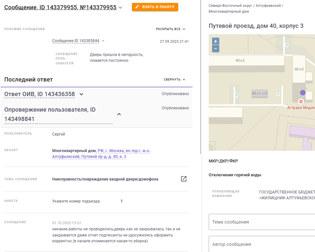
Task: Zoom out on the map
Action: click(x=216, y=49)
